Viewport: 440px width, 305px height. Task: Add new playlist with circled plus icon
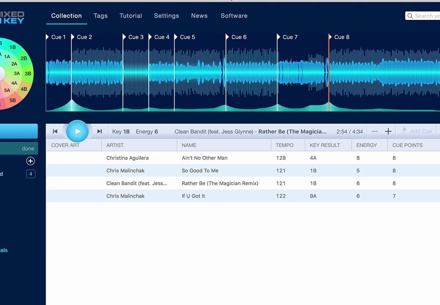(x=31, y=161)
